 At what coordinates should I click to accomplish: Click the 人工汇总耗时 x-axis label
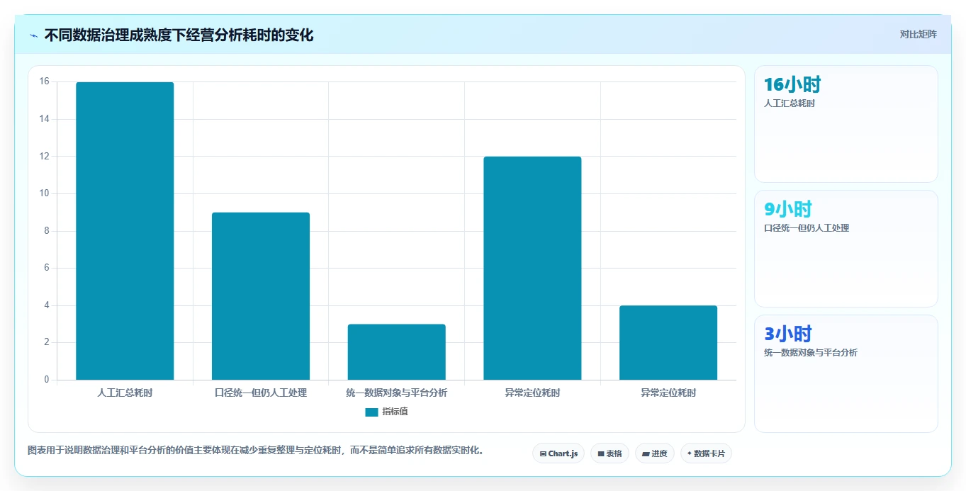[x=125, y=393]
